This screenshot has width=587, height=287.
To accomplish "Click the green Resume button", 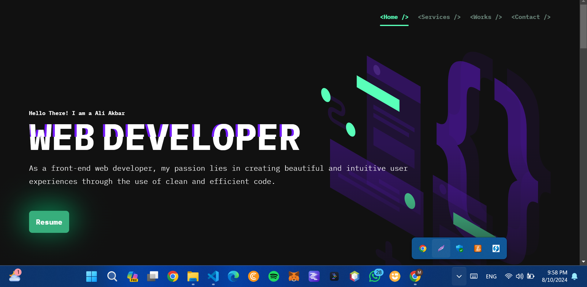I will point(49,222).
